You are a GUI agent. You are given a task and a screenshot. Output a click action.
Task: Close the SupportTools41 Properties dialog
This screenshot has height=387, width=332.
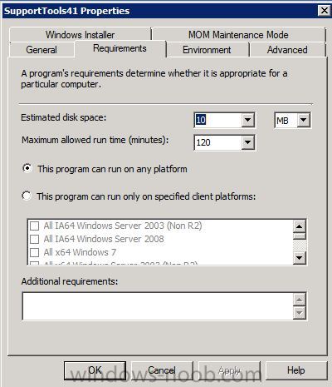click(324, 11)
